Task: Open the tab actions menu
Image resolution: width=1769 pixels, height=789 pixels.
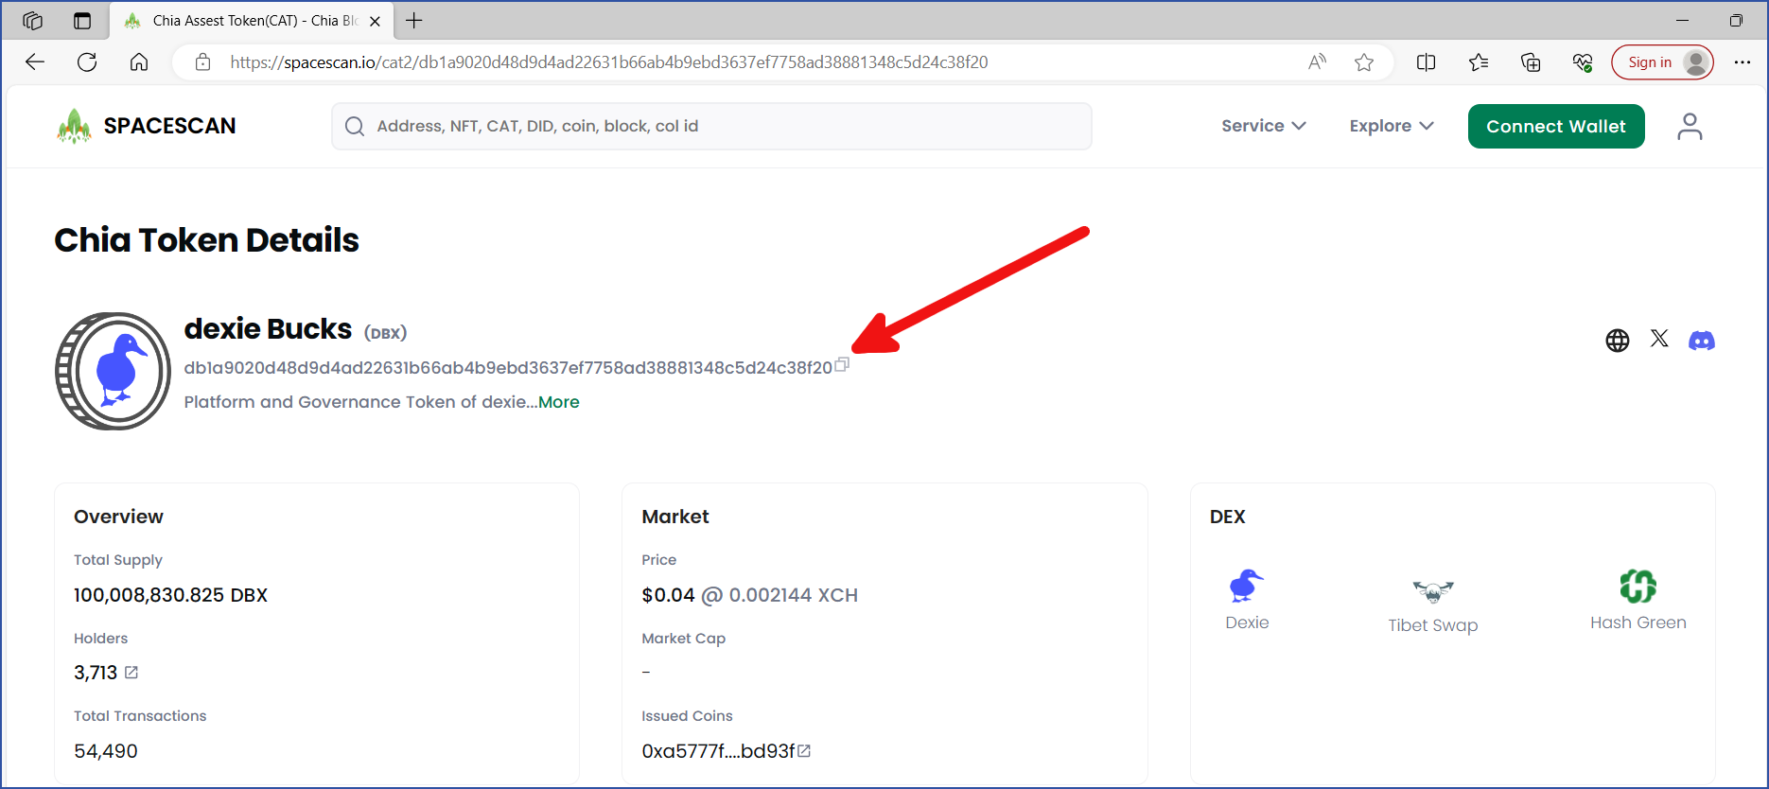Action: pos(82,21)
